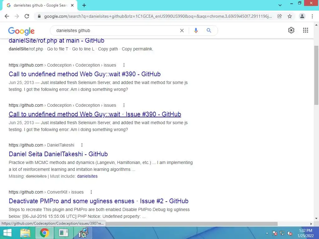Open the Action Center flag icon
This screenshot has width=319, height=239.
(x=274, y=233)
